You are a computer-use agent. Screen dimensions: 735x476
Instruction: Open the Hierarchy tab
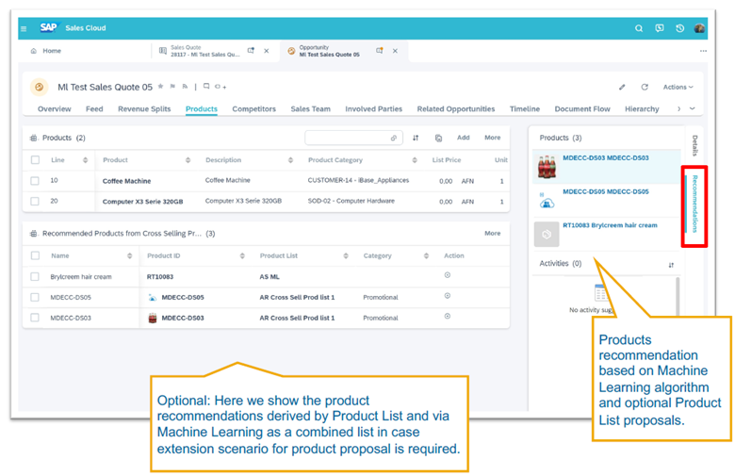pos(642,108)
